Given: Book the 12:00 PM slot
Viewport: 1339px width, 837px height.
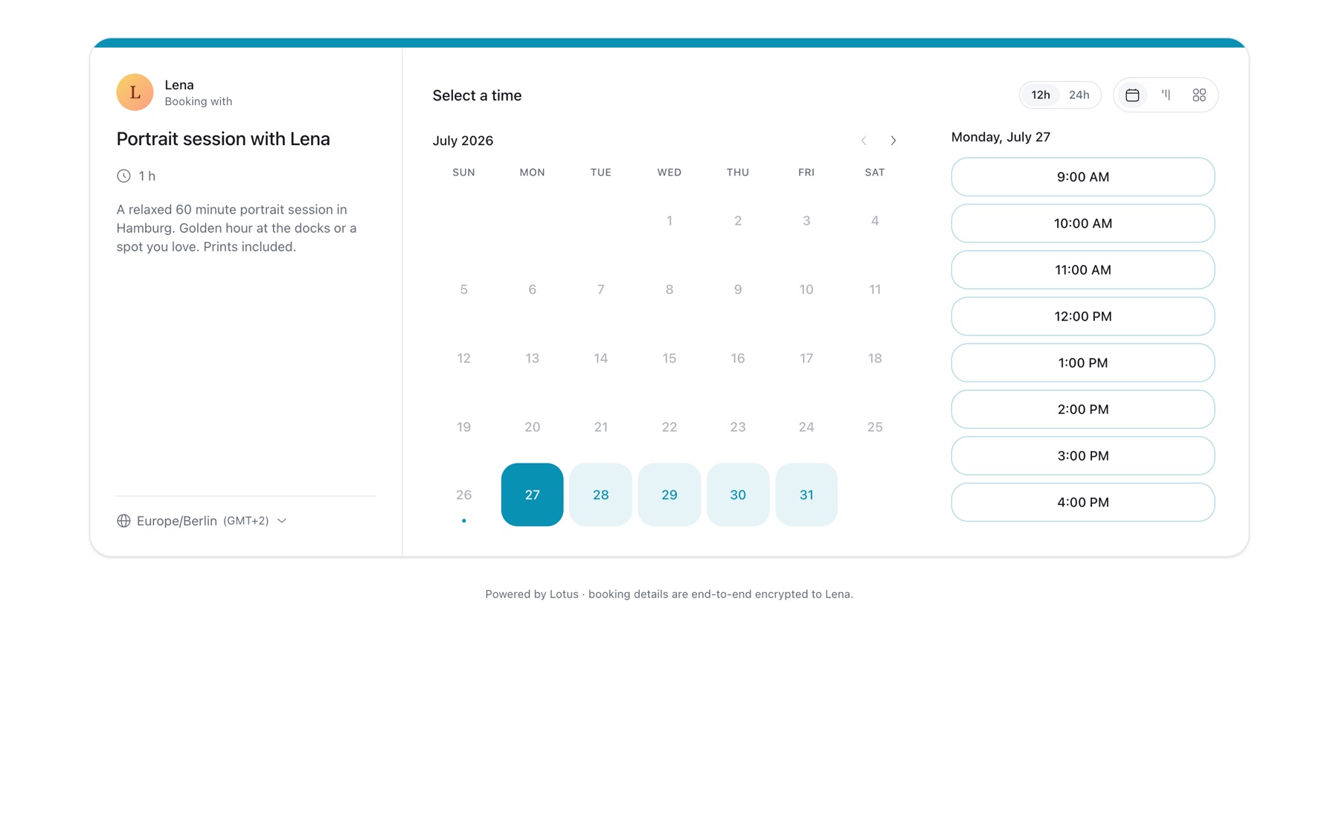Looking at the screenshot, I should [x=1082, y=316].
